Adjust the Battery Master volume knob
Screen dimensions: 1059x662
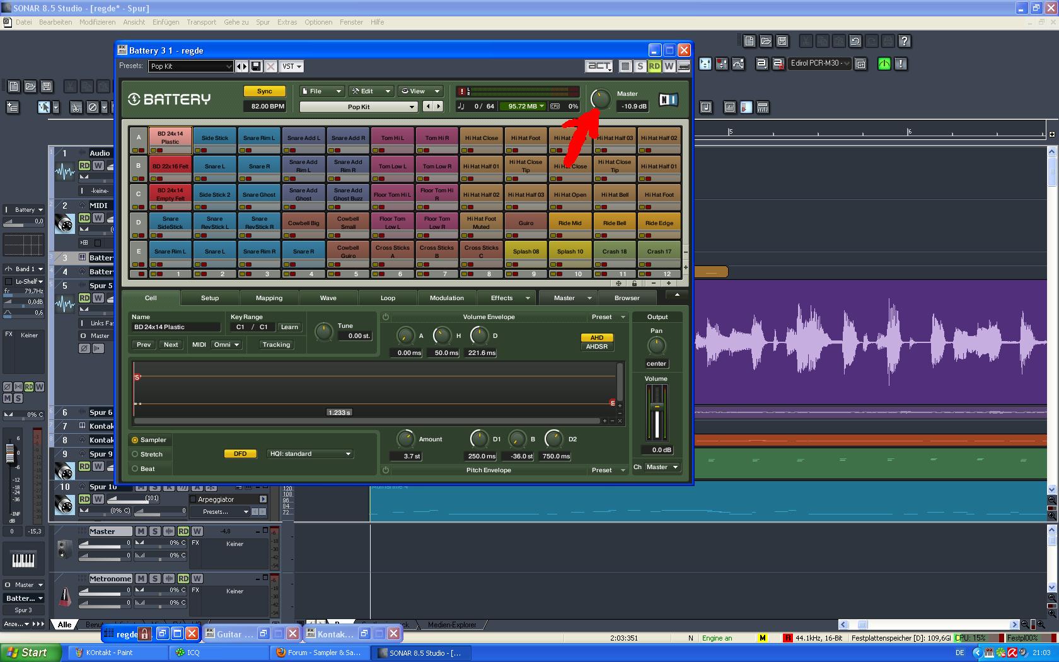[x=601, y=98]
